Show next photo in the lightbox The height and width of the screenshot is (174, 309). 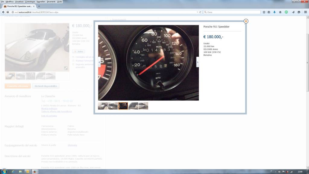tap(197, 62)
